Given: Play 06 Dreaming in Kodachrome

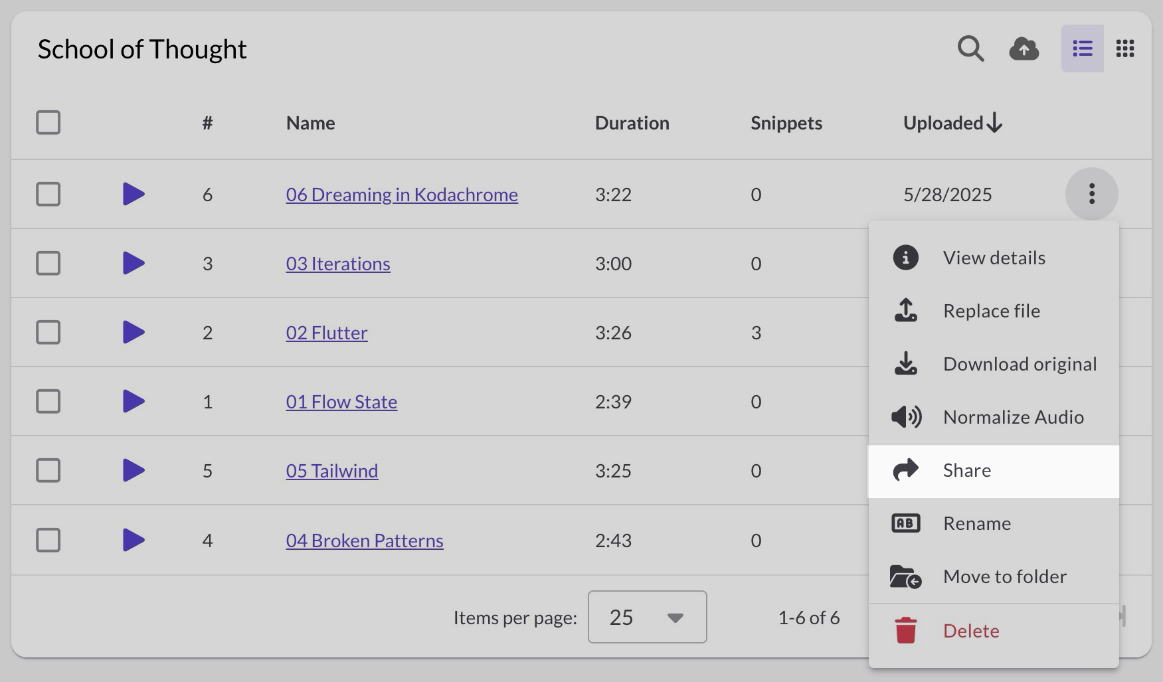Looking at the screenshot, I should [x=134, y=195].
